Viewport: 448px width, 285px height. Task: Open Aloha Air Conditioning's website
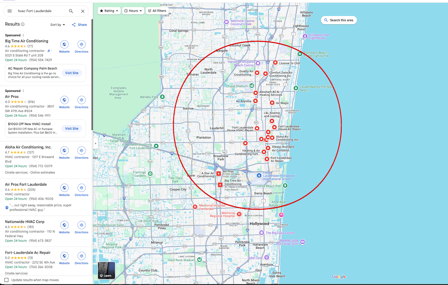point(64,151)
